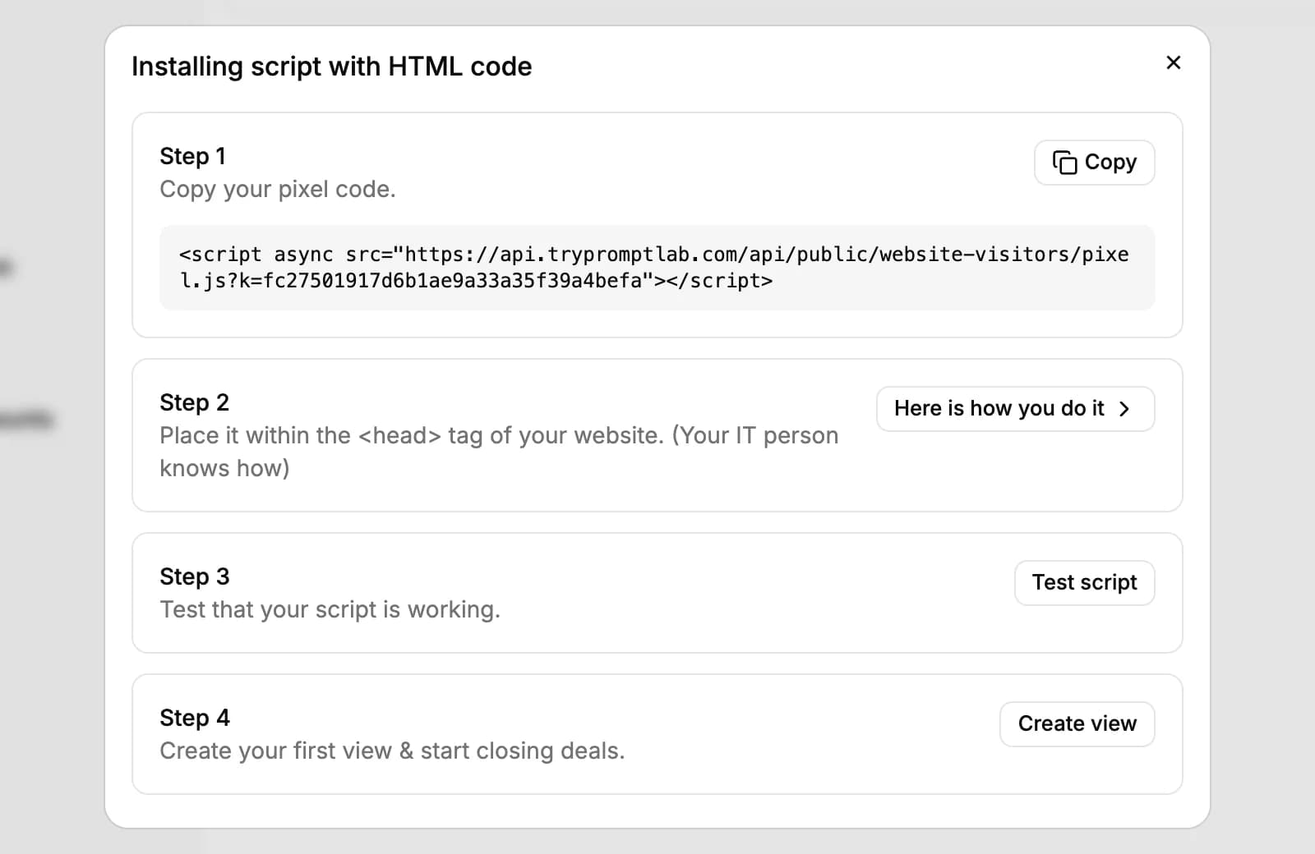Click the 'Step 4' heading

pyautogui.click(x=195, y=718)
